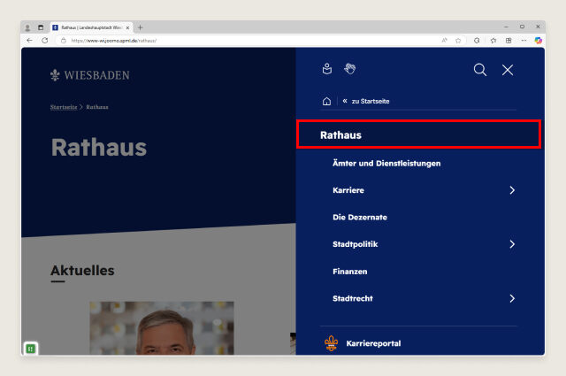Expand the Karriere submenu arrow

(x=512, y=190)
